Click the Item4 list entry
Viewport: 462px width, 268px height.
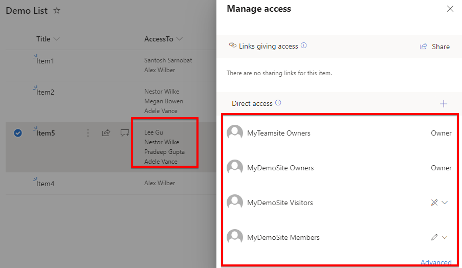click(45, 184)
